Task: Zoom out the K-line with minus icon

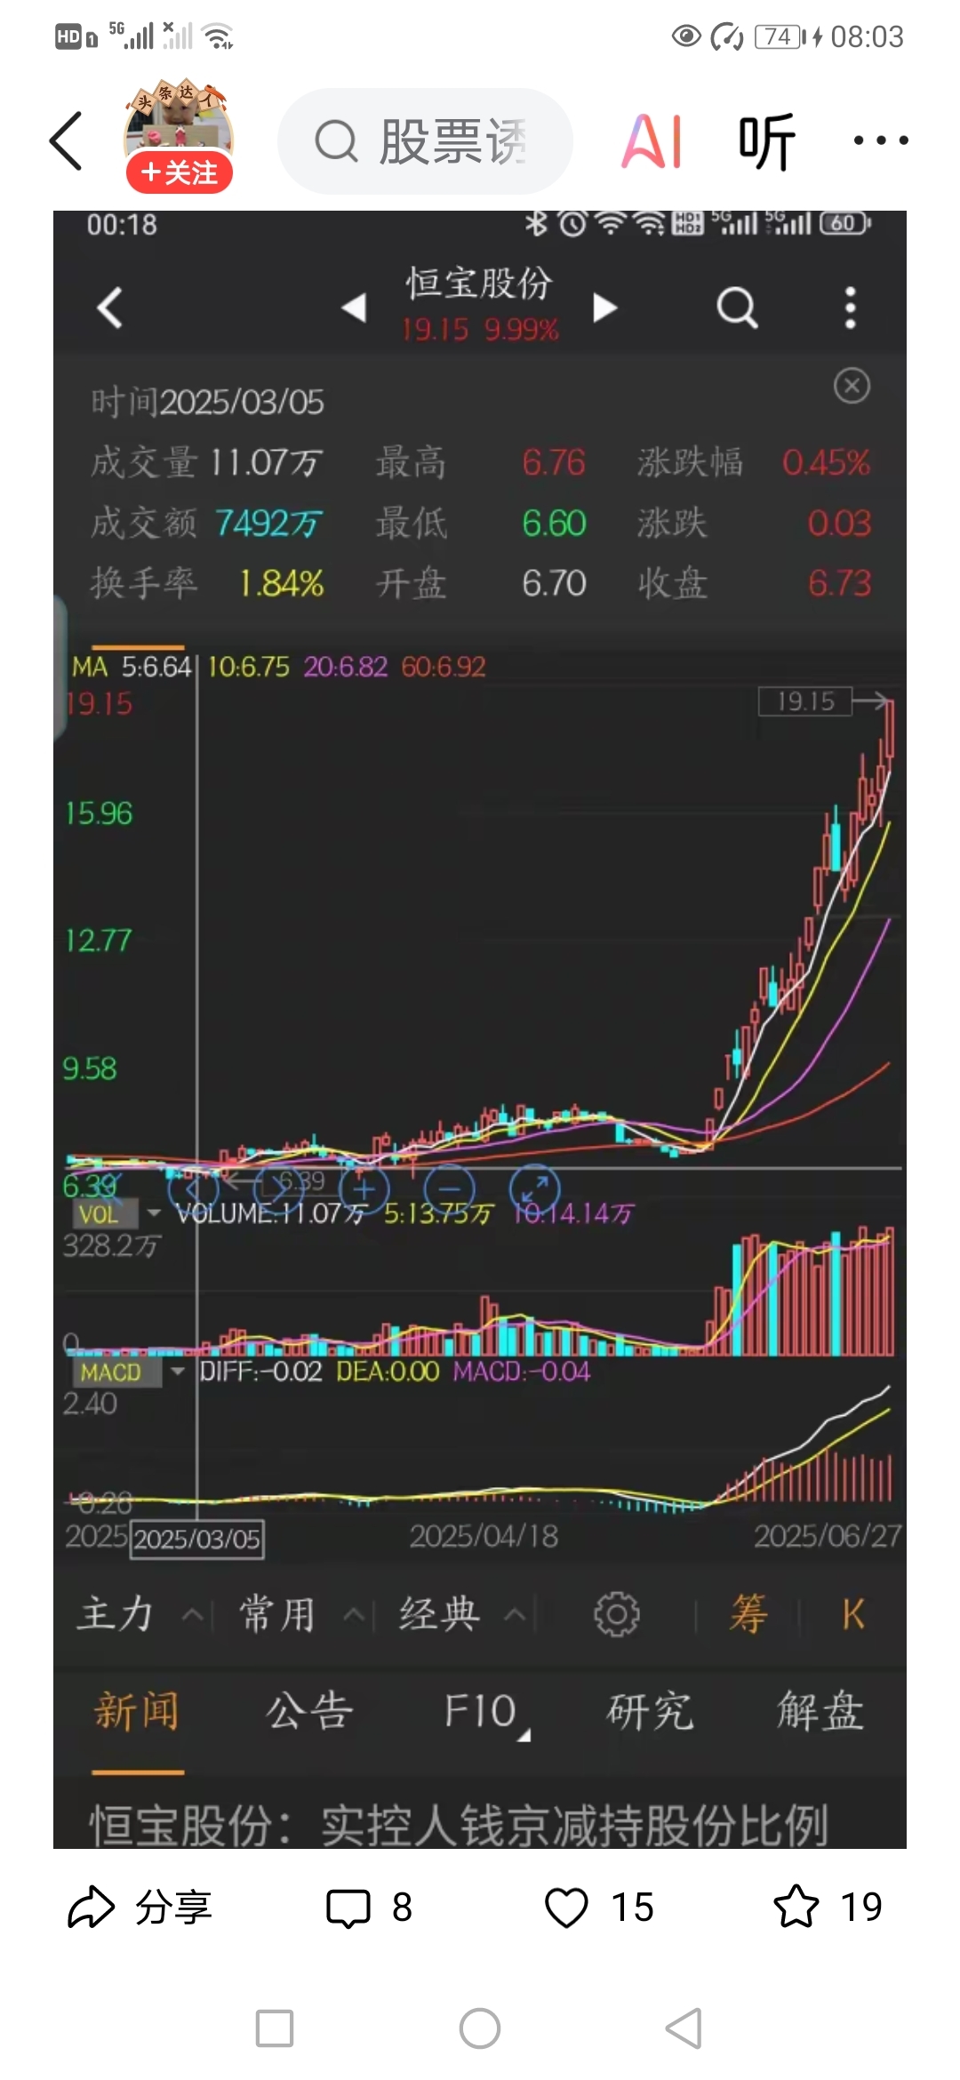Action: point(450,1188)
